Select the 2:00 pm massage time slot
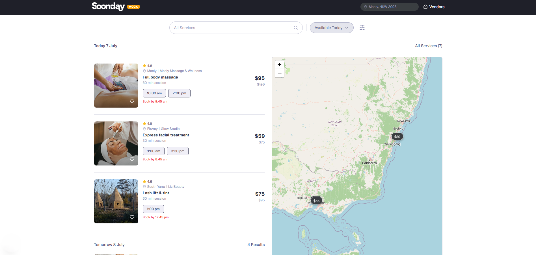The height and width of the screenshot is (255, 536). (179, 93)
